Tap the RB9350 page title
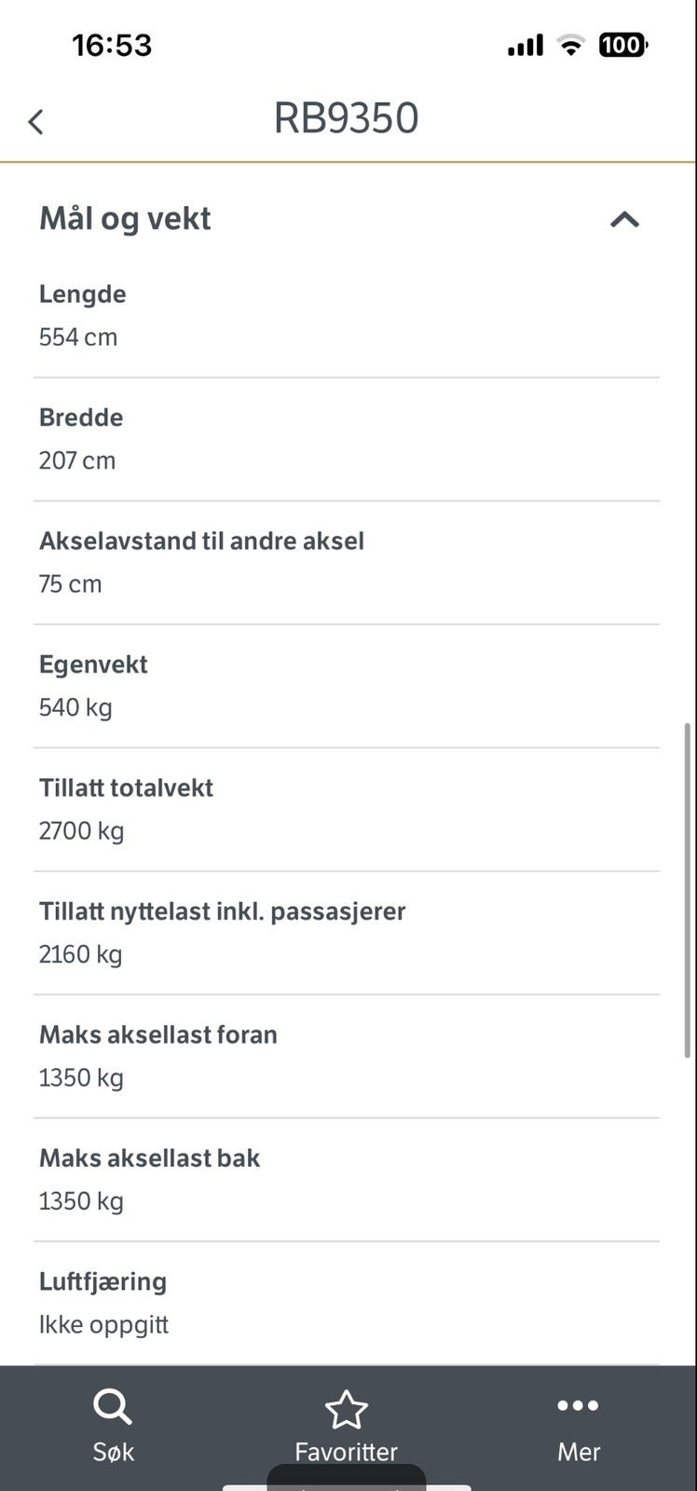The image size is (697, 1491). [346, 118]
